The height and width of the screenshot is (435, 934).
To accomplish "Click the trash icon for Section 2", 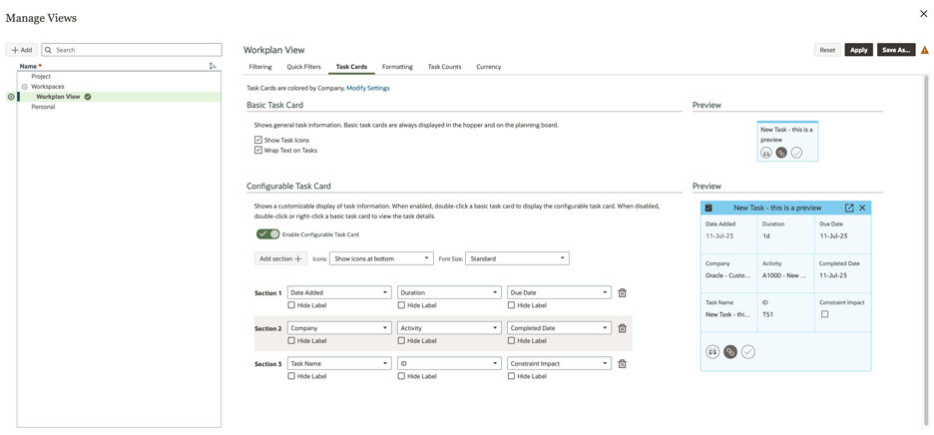I will [x=622, y=328].
